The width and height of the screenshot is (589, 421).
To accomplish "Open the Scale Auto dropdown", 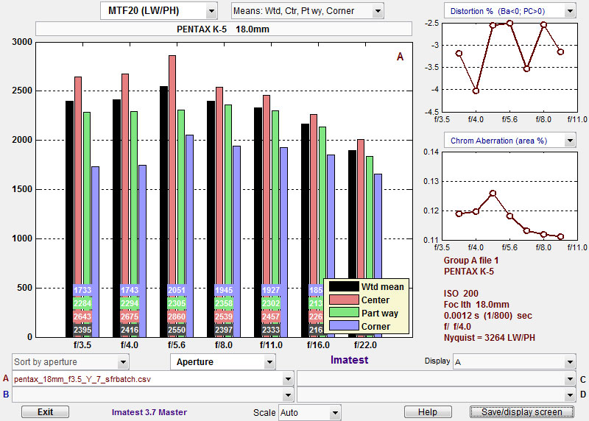I will (309, 413).
